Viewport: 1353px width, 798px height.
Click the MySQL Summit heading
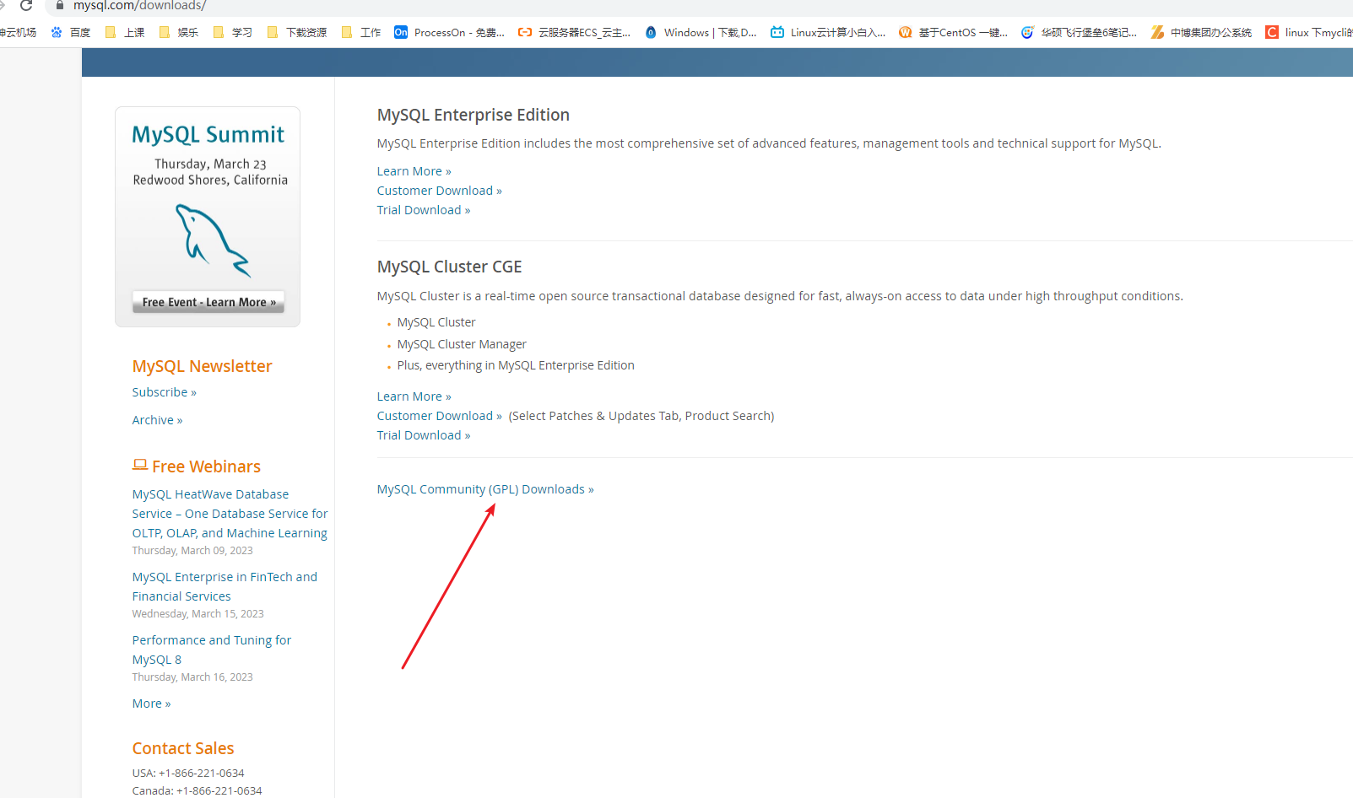(208, 135)
